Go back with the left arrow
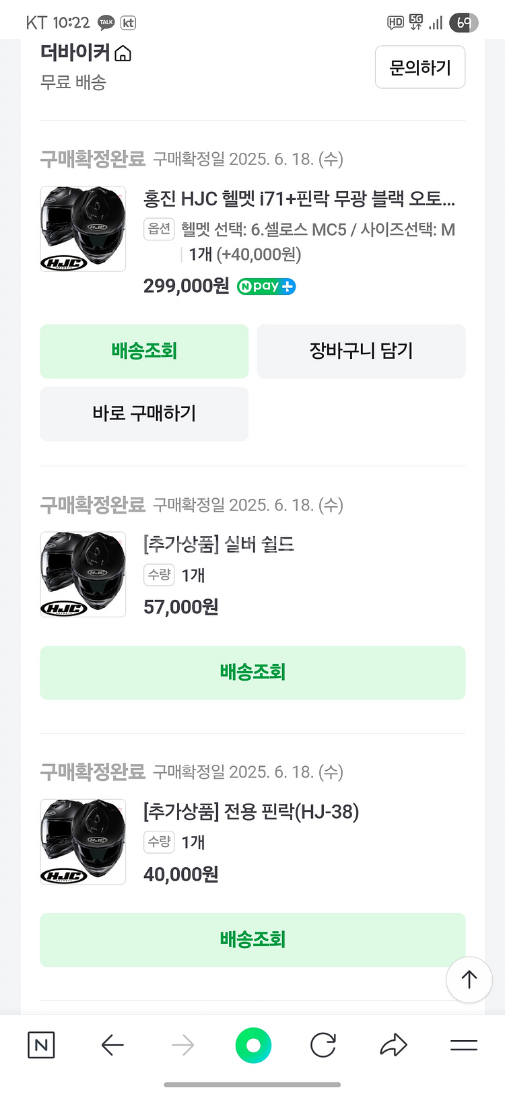 [x=112, y=1045]
